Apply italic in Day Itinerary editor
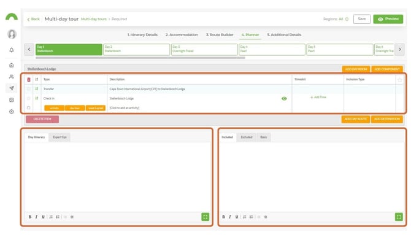Screen dimensions: 411x235 coord(36,217)
